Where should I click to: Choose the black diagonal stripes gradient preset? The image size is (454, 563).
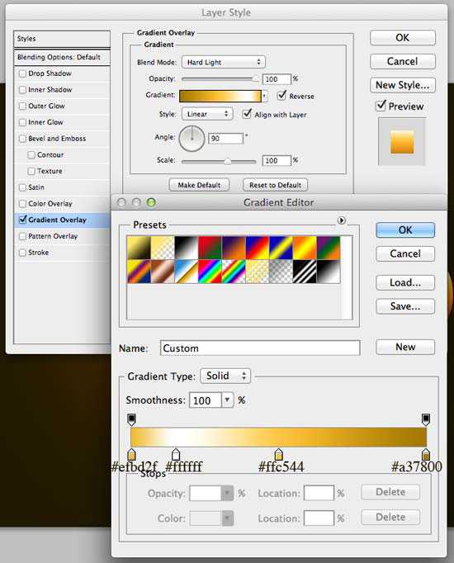point(305,272)
